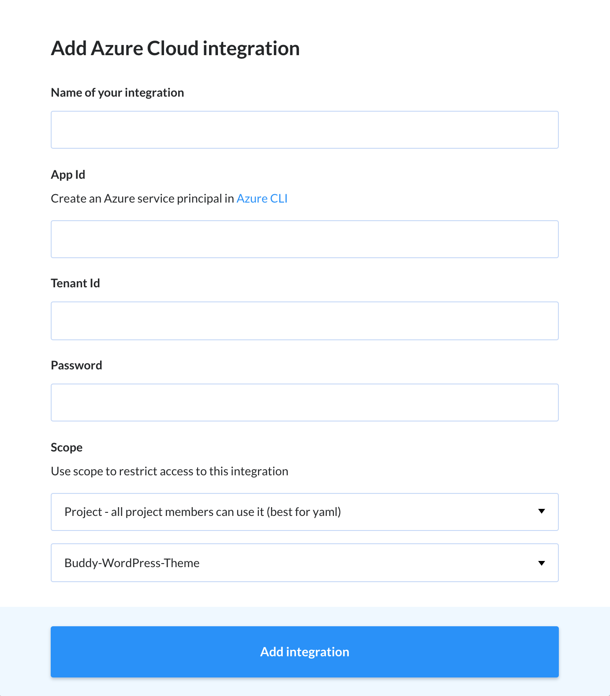Click the 'Add Azure Cloud integration' heading
The width and height of the screenshot is (610, 696).
pyautogui.click(x=175, y=49)
